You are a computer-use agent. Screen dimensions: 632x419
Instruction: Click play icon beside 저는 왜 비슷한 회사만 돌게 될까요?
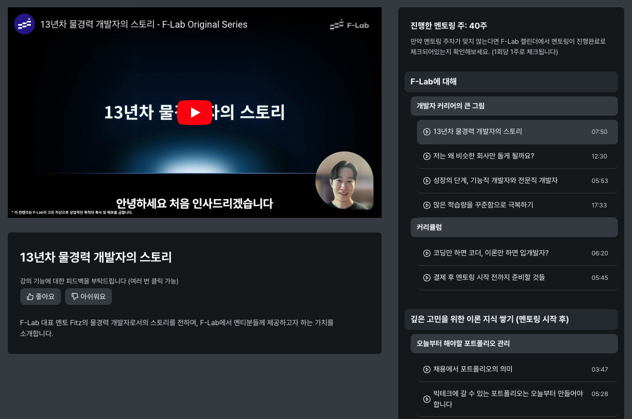coord(427,156)
